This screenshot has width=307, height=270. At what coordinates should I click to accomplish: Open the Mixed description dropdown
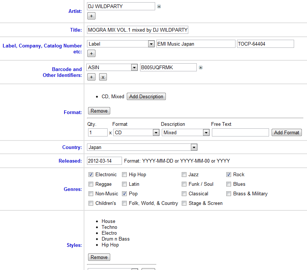(206, 133)
